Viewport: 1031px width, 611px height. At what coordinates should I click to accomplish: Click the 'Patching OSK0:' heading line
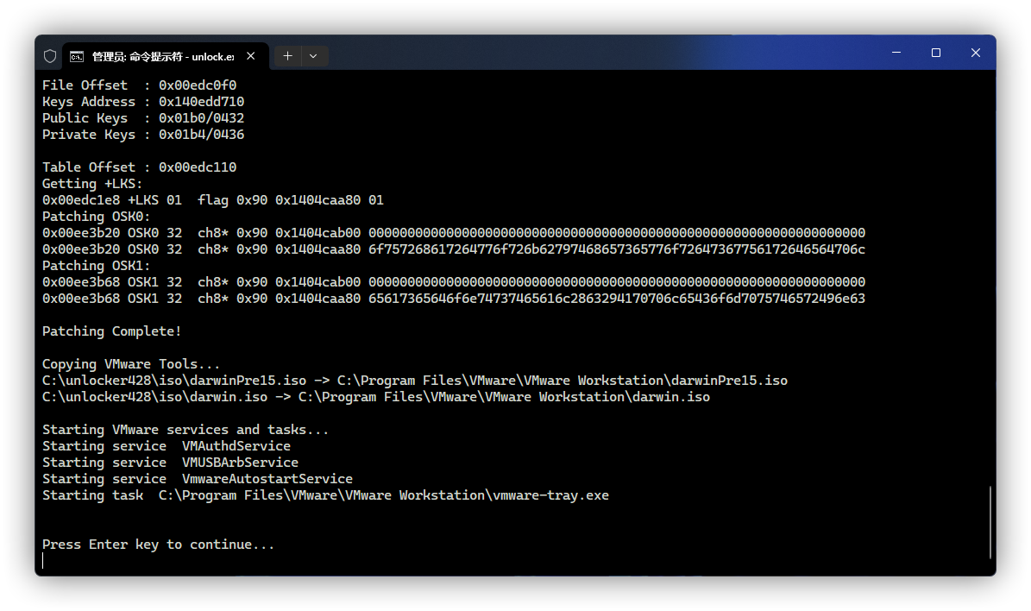pos(96,217)
